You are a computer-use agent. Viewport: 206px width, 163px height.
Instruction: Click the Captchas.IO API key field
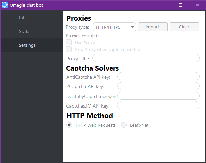158,105
